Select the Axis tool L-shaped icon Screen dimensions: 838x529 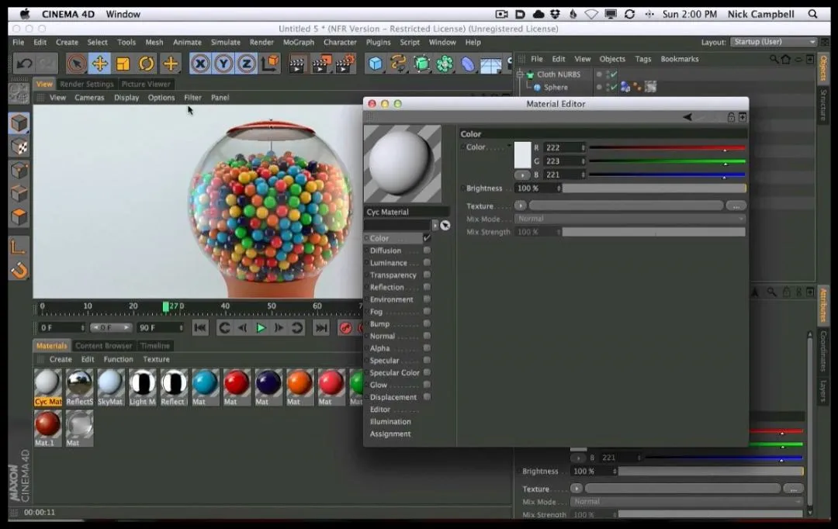pyautogui.click(x=19, y=247)
